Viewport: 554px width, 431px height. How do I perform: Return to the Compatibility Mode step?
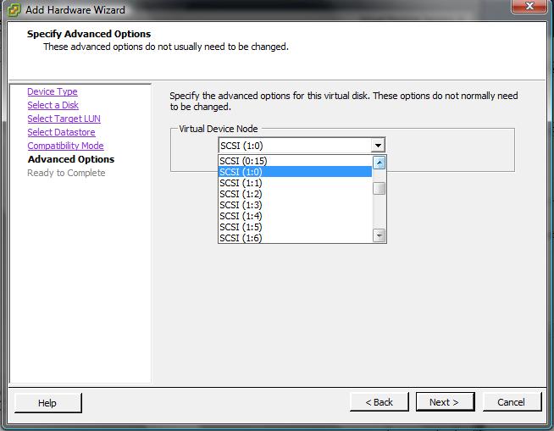pyautogui.click(x=65, y=146)
